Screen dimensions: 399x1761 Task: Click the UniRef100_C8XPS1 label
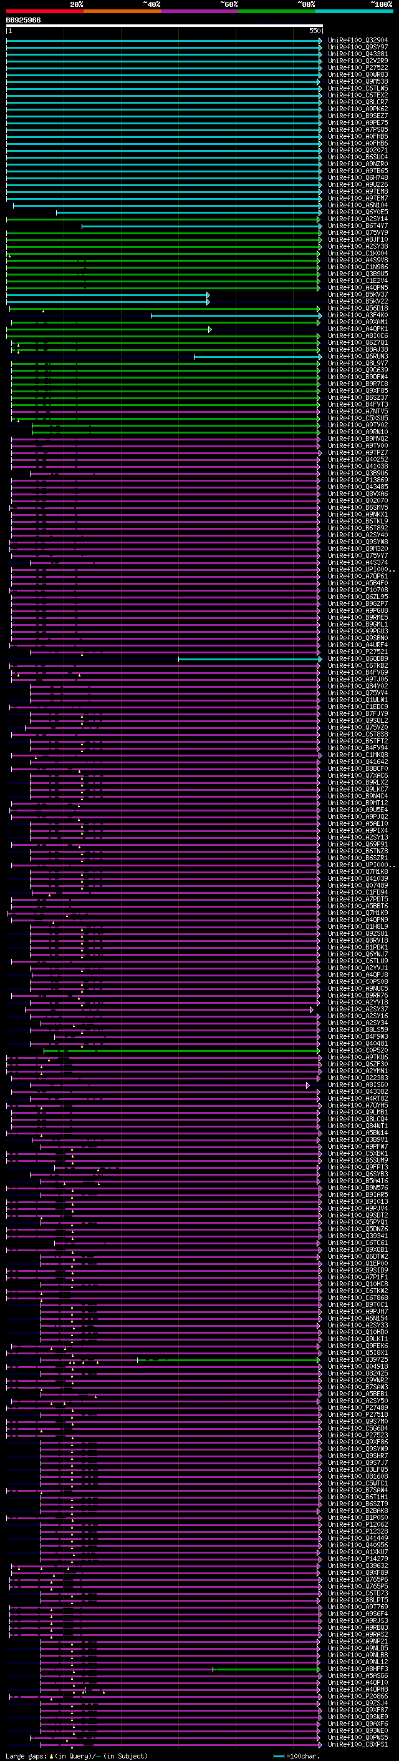pyautogui.click(x=357, y=1745)
